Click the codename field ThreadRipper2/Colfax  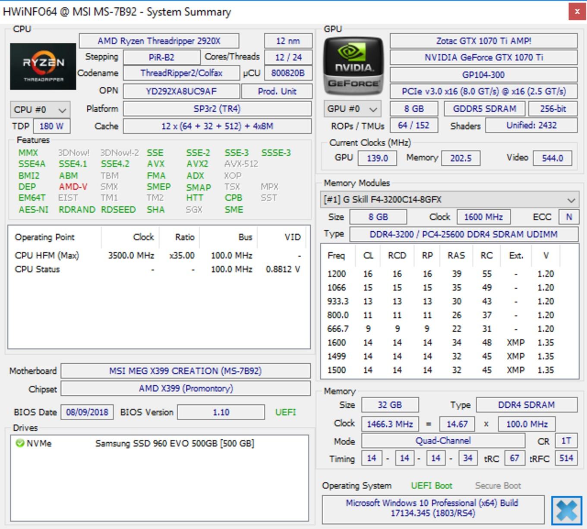(x=181, y=73)
